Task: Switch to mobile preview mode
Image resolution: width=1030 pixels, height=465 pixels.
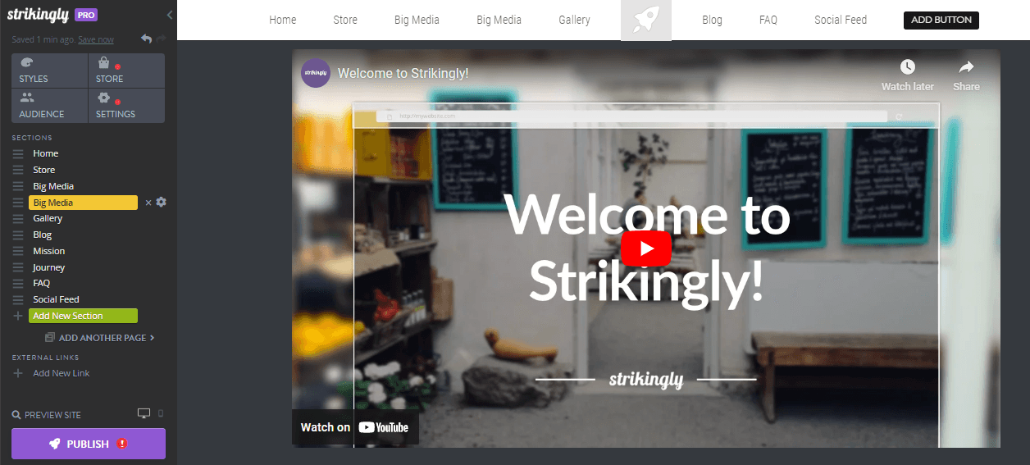Action: pos(161,413)
